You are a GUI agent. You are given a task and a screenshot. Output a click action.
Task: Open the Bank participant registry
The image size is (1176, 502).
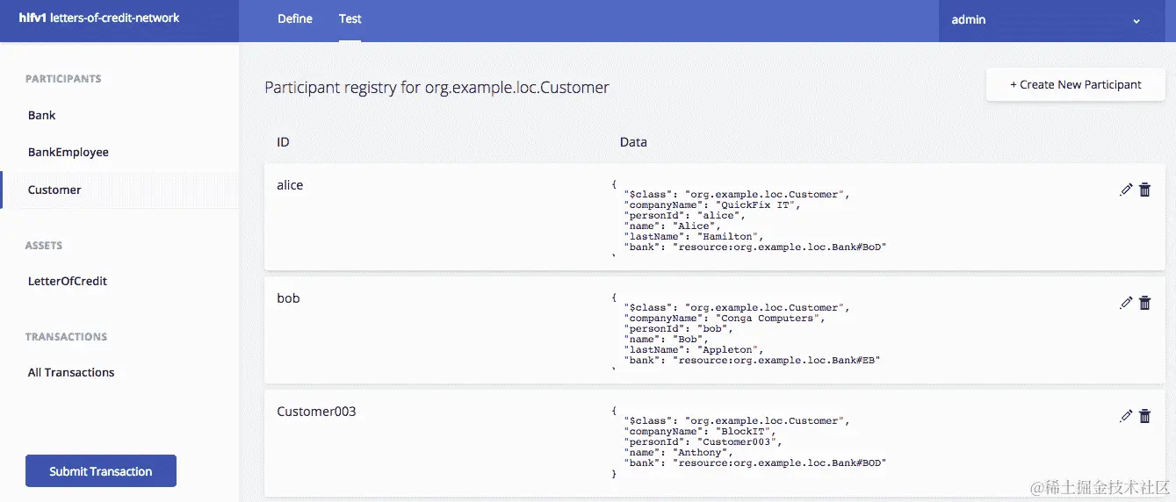42,115
